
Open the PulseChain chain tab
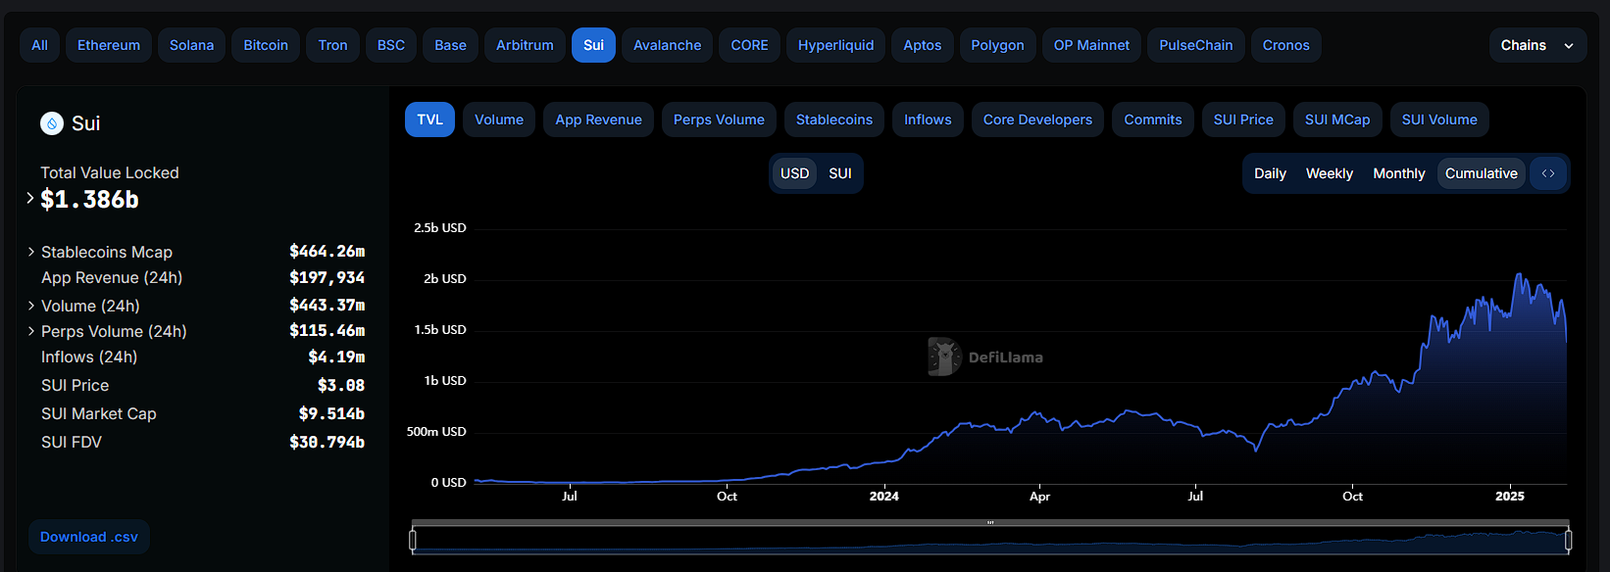(1196, 45)
